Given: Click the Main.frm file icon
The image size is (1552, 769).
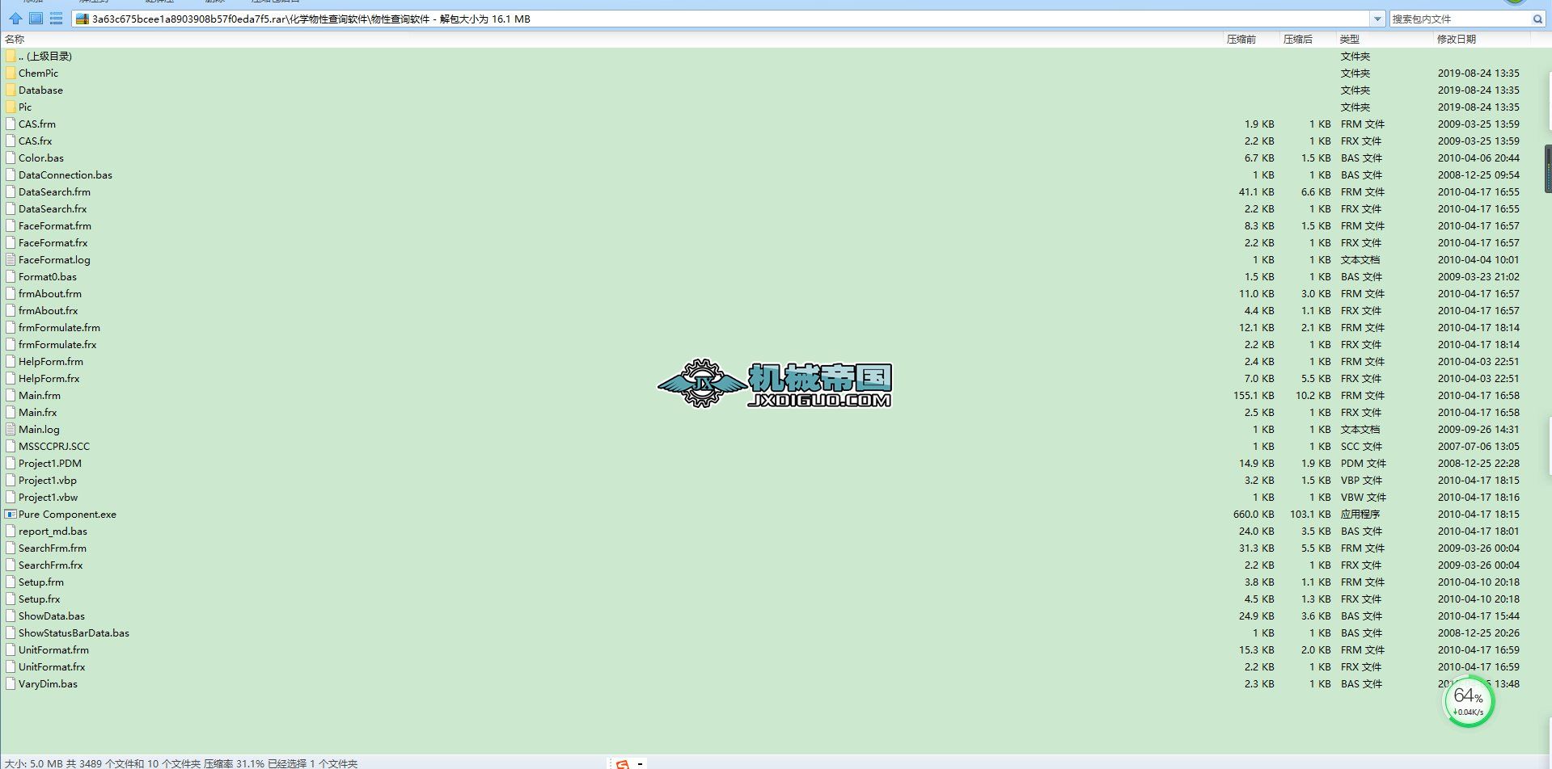Looking at the screenshot, I should pos(11,395).
